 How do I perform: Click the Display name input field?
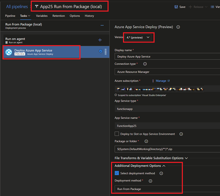(167, 57)
